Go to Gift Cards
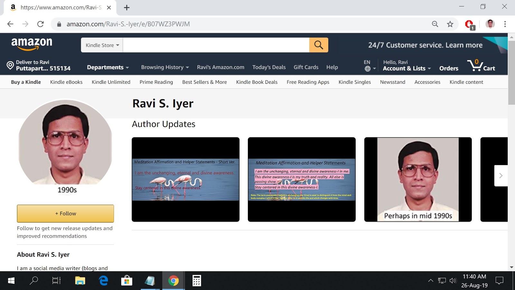Viewport: 515px width, 290px height. [306, 67]
